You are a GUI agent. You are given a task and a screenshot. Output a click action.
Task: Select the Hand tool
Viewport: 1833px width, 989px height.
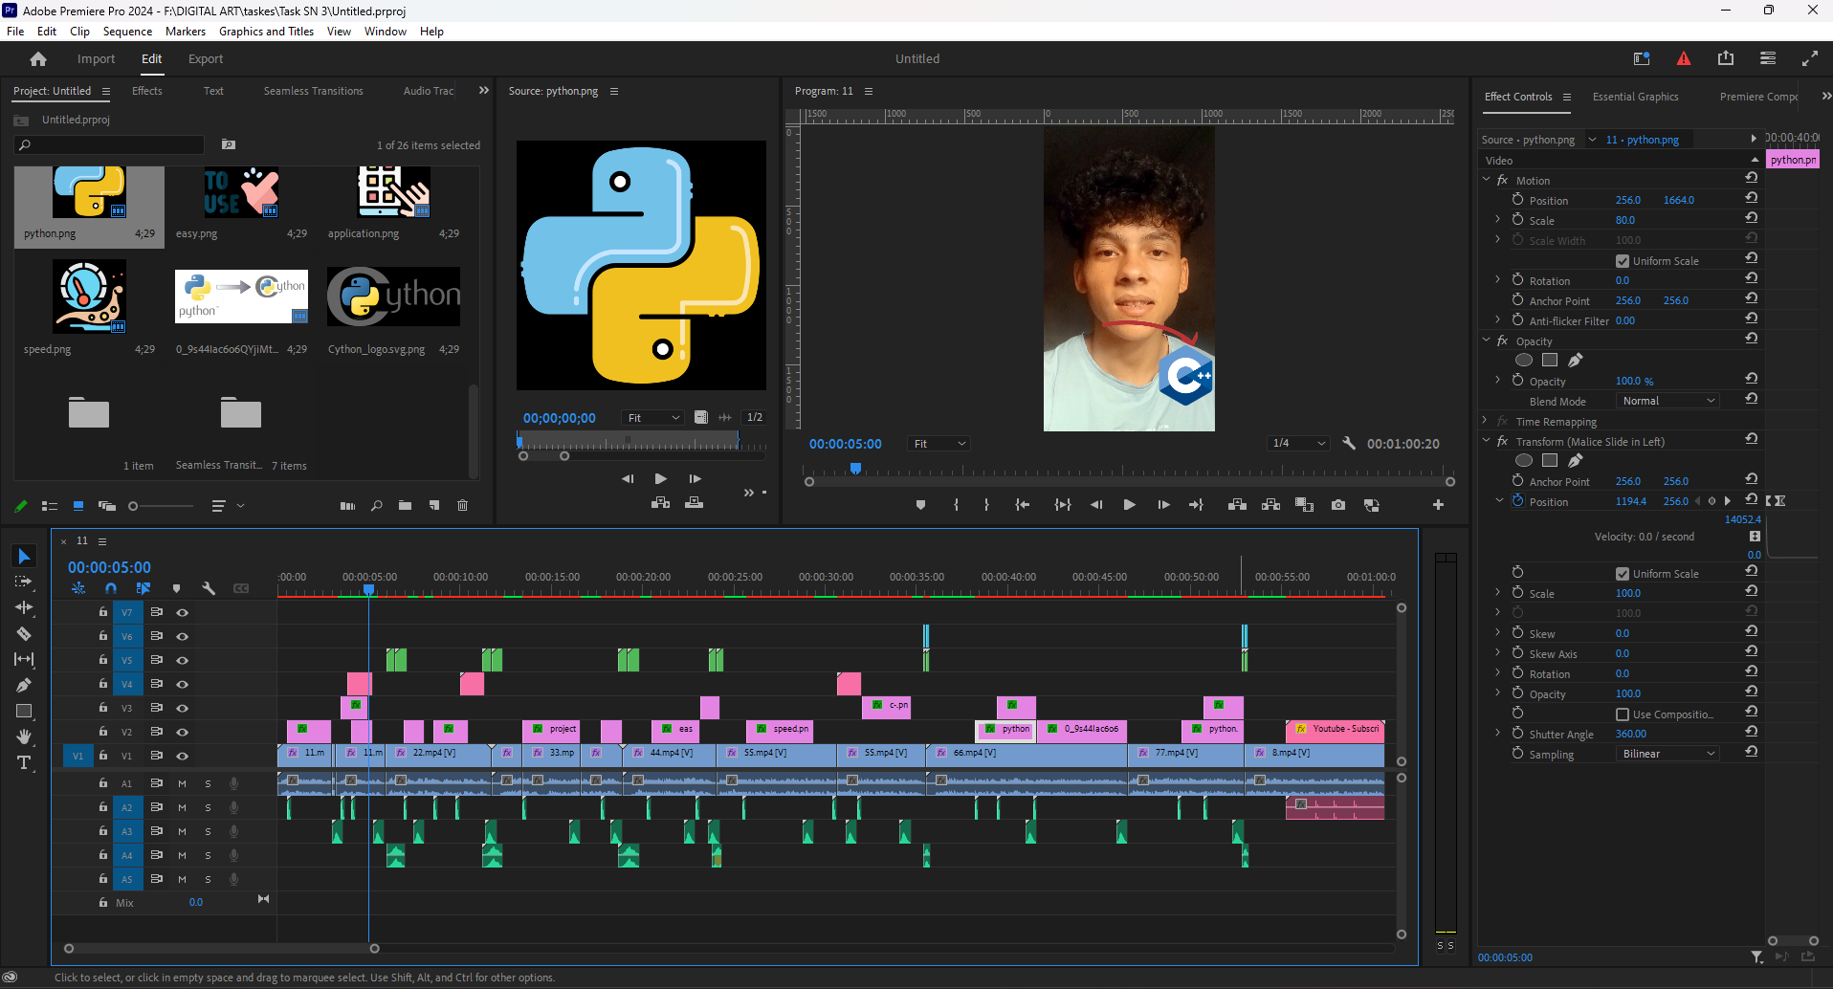click(x=24, y=736)
